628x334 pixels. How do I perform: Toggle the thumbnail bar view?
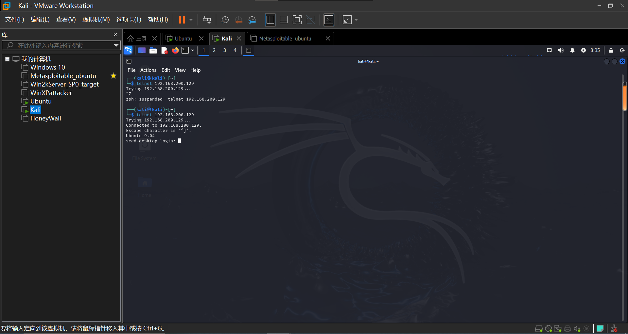coord(284,20)
